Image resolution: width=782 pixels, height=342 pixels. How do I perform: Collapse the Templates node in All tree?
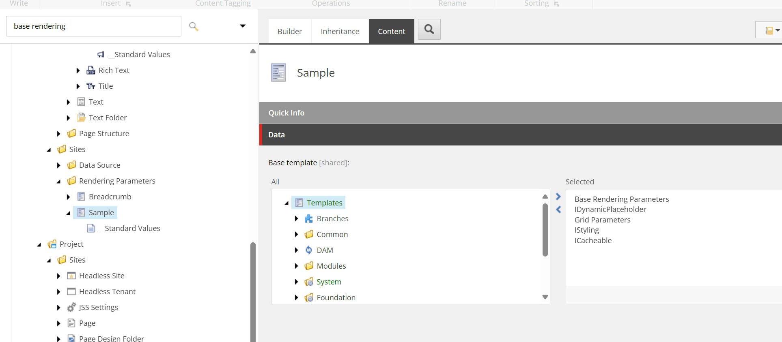pos(287,203)
